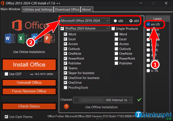Uncheck Outlook in the ProPlus list

[x=65, y=49]
